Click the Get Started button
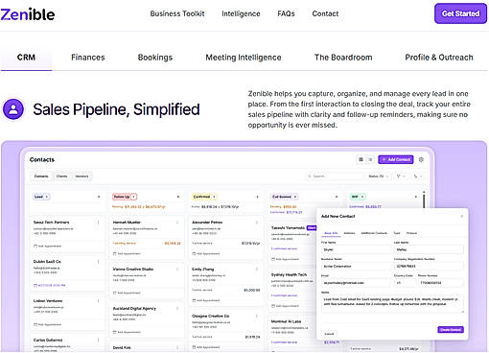This screenshot has height=353, width=489. tap(460, 13)
